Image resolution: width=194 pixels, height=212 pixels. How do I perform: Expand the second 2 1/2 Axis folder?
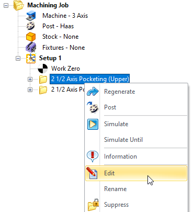point(30,90)
